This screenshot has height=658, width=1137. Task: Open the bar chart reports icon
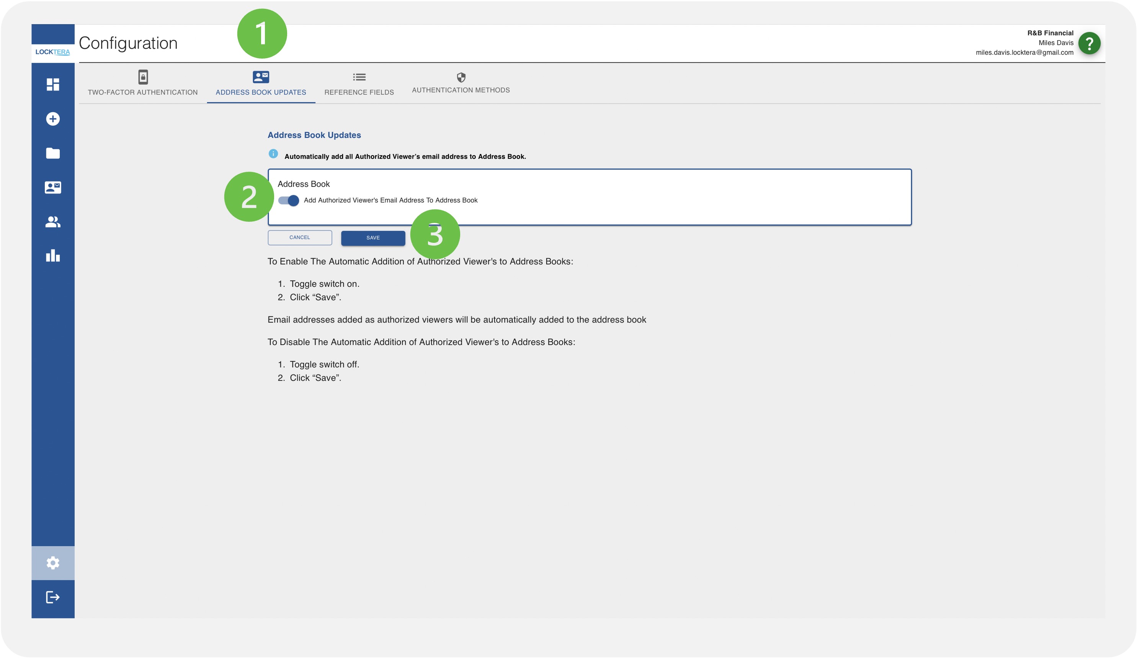coord(53,256)
